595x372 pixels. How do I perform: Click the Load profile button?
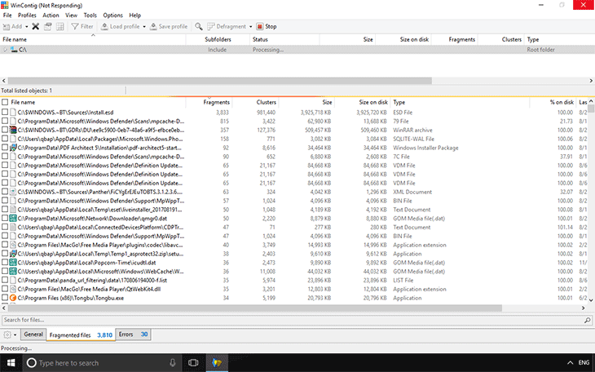click(x=120, y=27)
